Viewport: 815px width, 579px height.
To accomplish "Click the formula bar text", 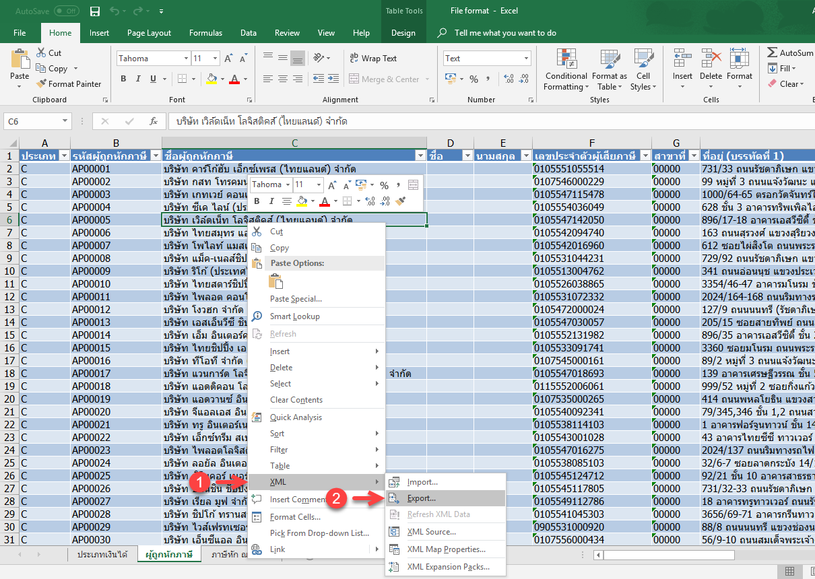I will pyautogui.click(x=261, y=121).
